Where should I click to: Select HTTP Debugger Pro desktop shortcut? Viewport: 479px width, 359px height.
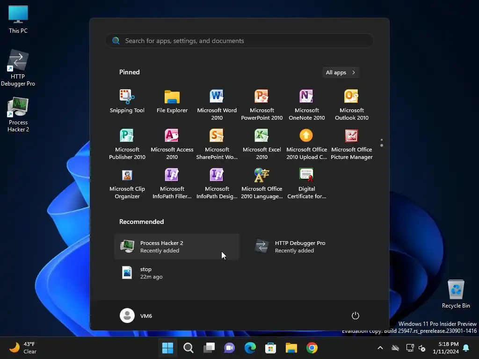tap(18, 68)
